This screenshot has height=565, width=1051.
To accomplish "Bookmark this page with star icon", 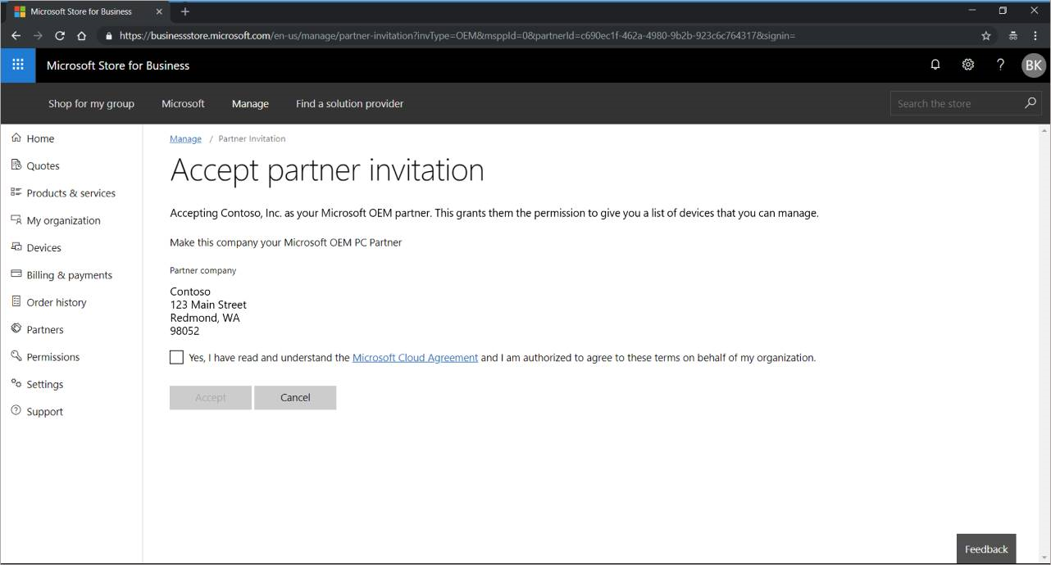I will click(986, 36).
